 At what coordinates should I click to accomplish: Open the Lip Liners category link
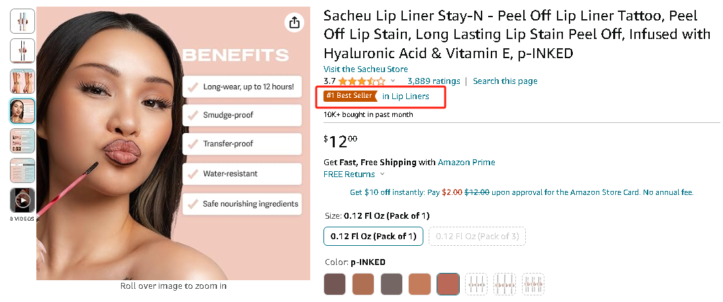tap(405, 96)
